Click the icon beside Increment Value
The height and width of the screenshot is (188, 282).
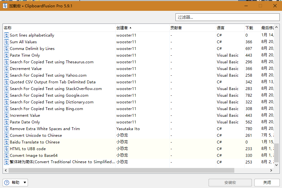click(x=6, y=115)
